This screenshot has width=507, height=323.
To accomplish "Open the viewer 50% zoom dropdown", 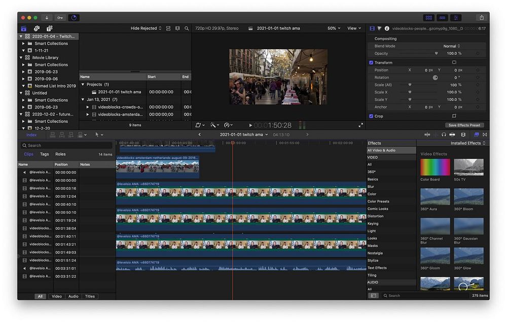I will coord(334,28).
